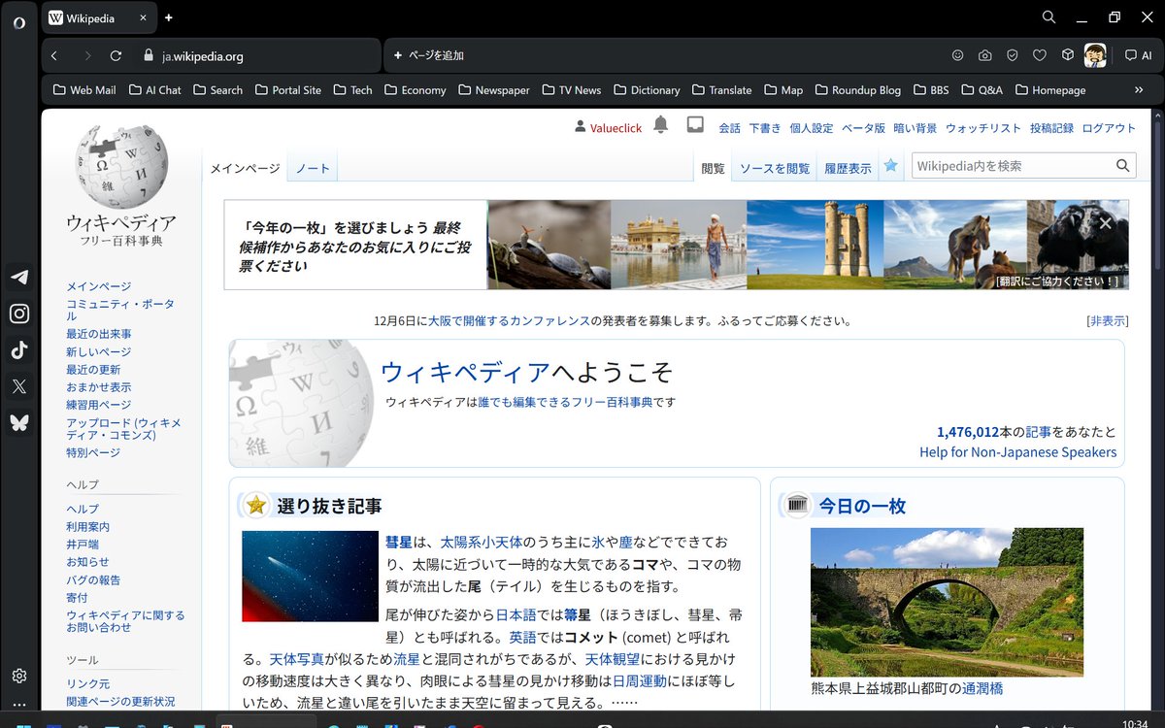The image size is (1165, 728).
Task: Open Help for Non-Japanese Speakers link
Action: pos(1017,452)
